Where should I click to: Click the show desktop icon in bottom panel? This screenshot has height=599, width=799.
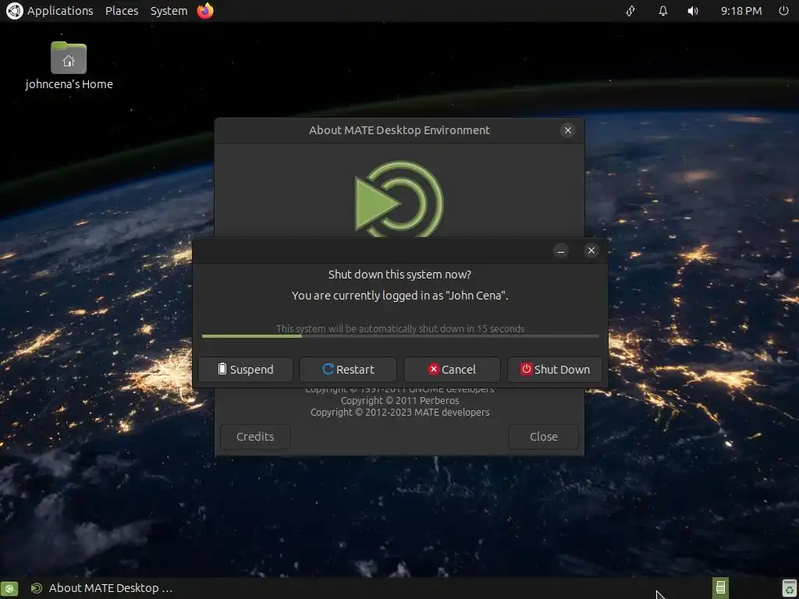9,588
